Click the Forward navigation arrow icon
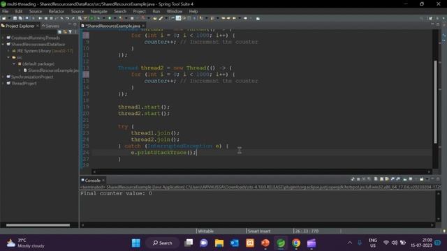Image resolution: width=447 pixels, height=251 pixels. click(x=245, y=18)
